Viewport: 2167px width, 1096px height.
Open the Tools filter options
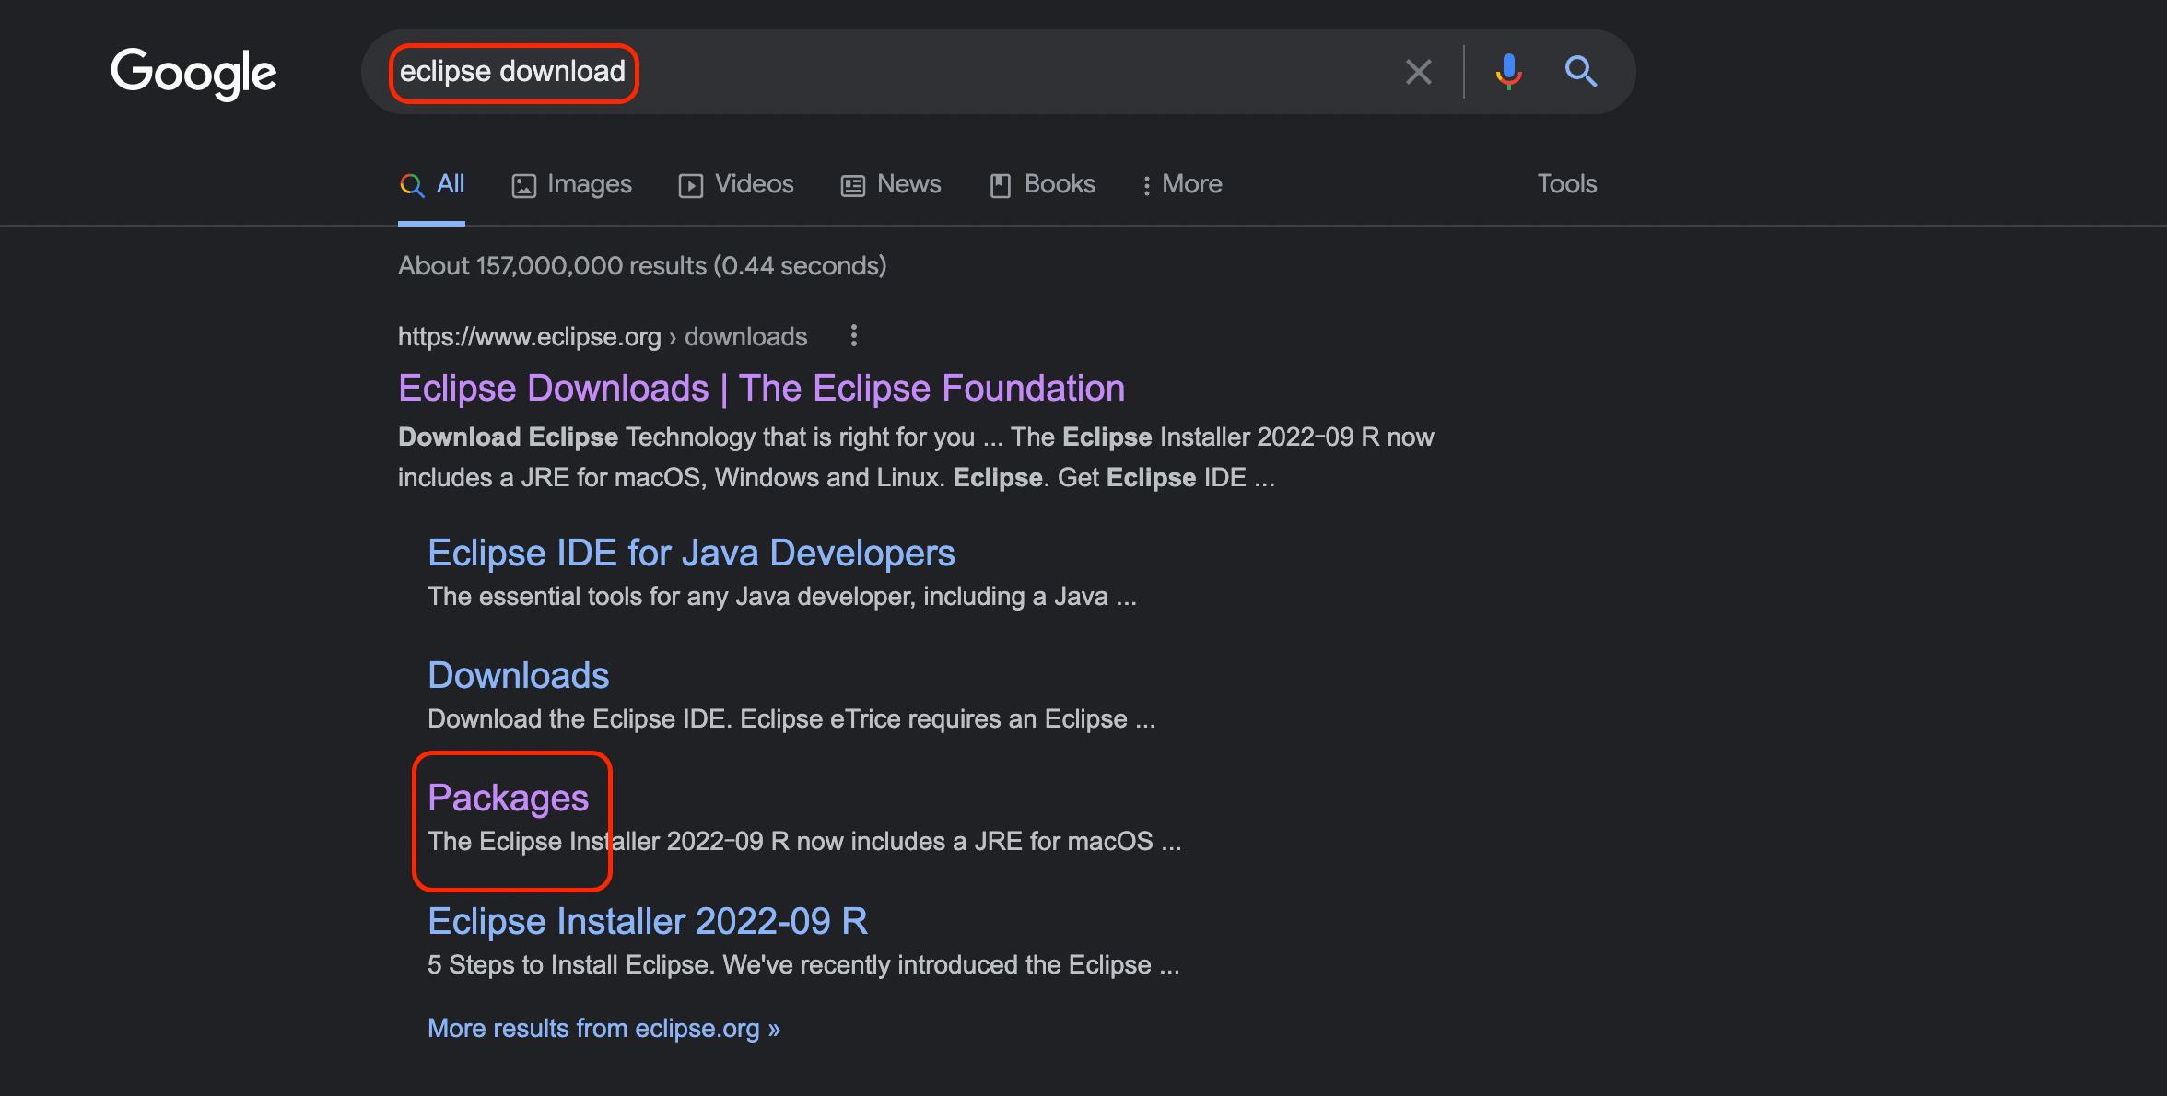1566,184
